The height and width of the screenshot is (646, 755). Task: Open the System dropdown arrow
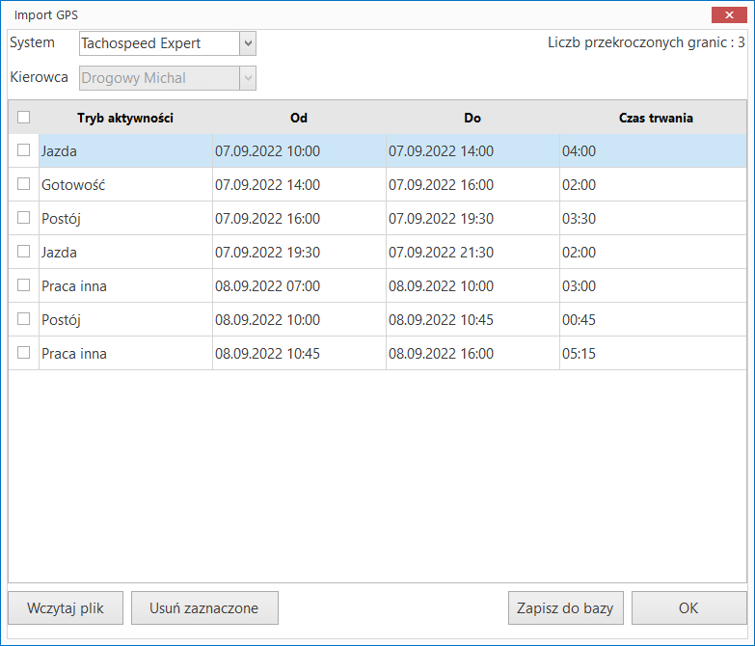click(x=248, y=43)
